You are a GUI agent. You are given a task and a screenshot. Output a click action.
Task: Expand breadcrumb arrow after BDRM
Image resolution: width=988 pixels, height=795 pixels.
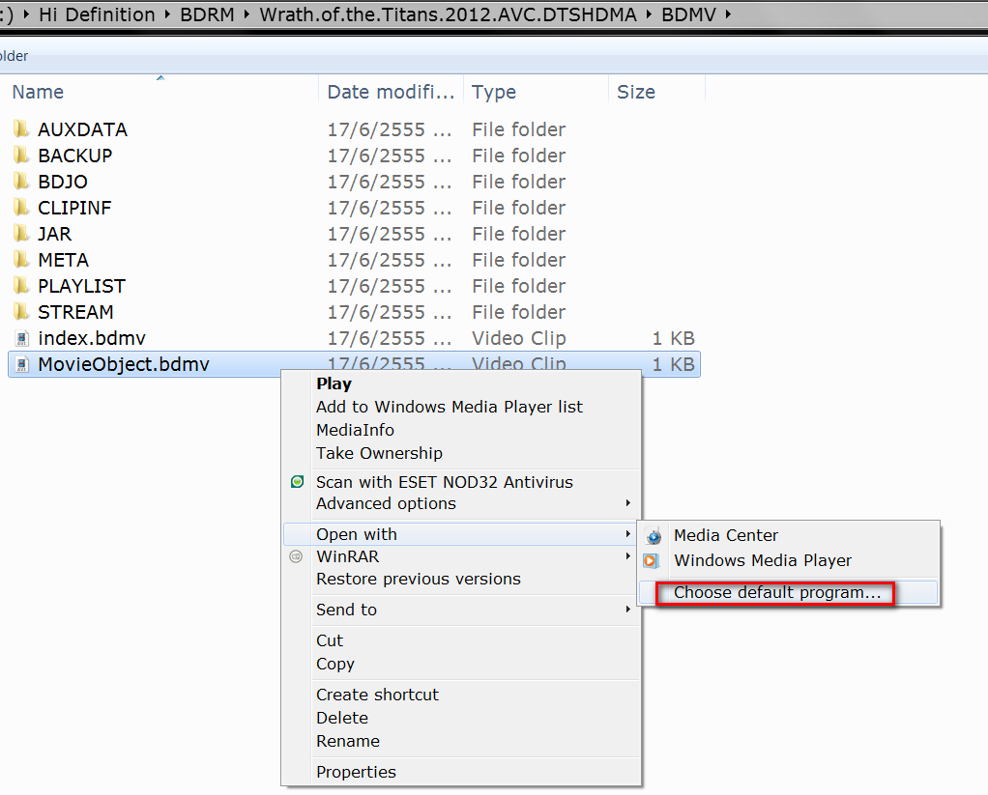pyautogui.click(x=247, y=14)
